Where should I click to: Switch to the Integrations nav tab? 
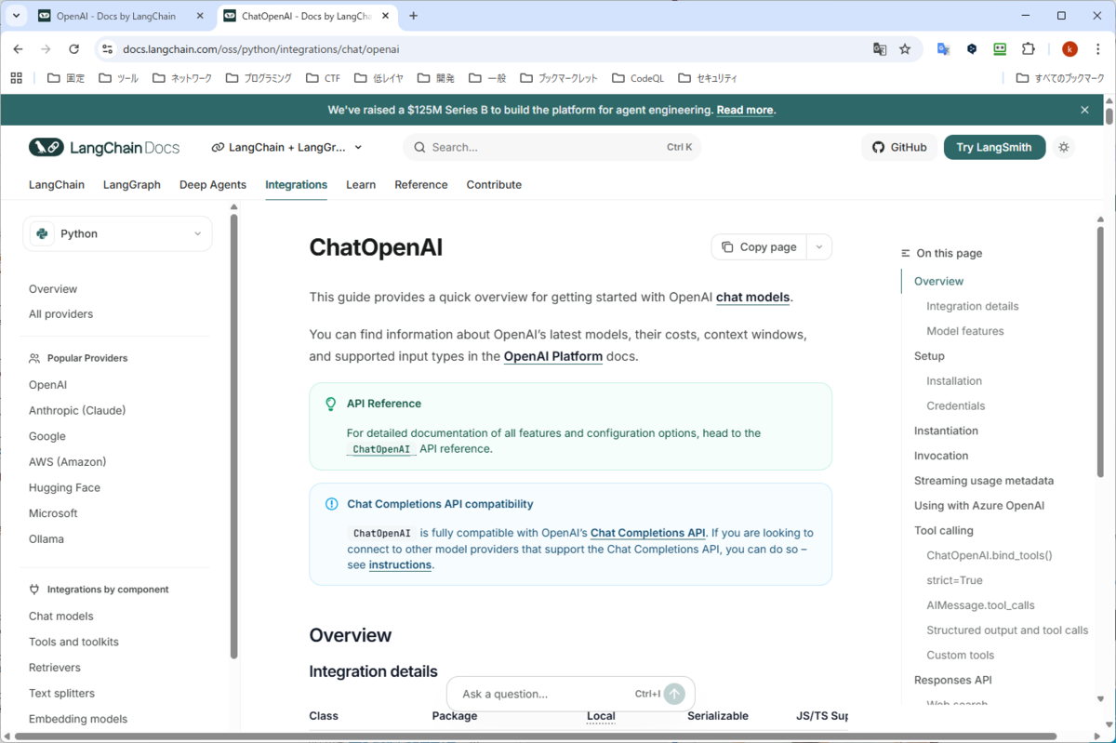tap(296, 184)
